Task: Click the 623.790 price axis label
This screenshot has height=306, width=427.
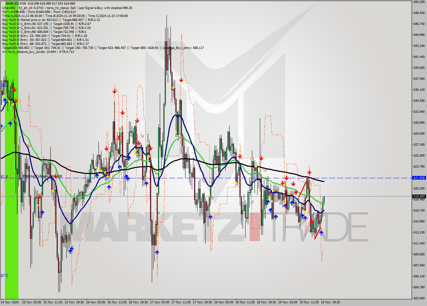Action: (x=419, y=167)
